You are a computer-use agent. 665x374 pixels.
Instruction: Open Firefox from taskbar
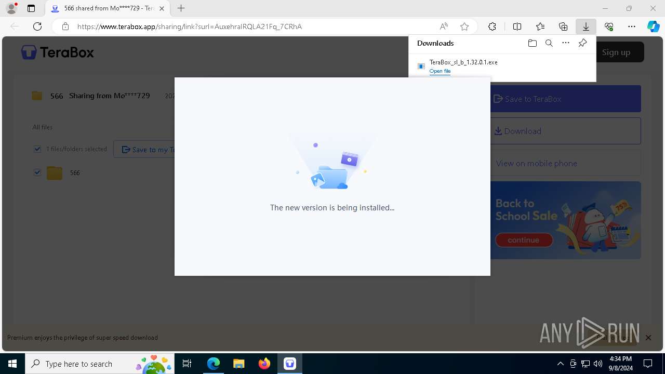coord(264,364)
